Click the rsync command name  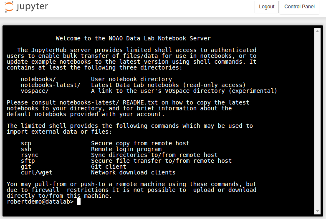pos(29,155)
